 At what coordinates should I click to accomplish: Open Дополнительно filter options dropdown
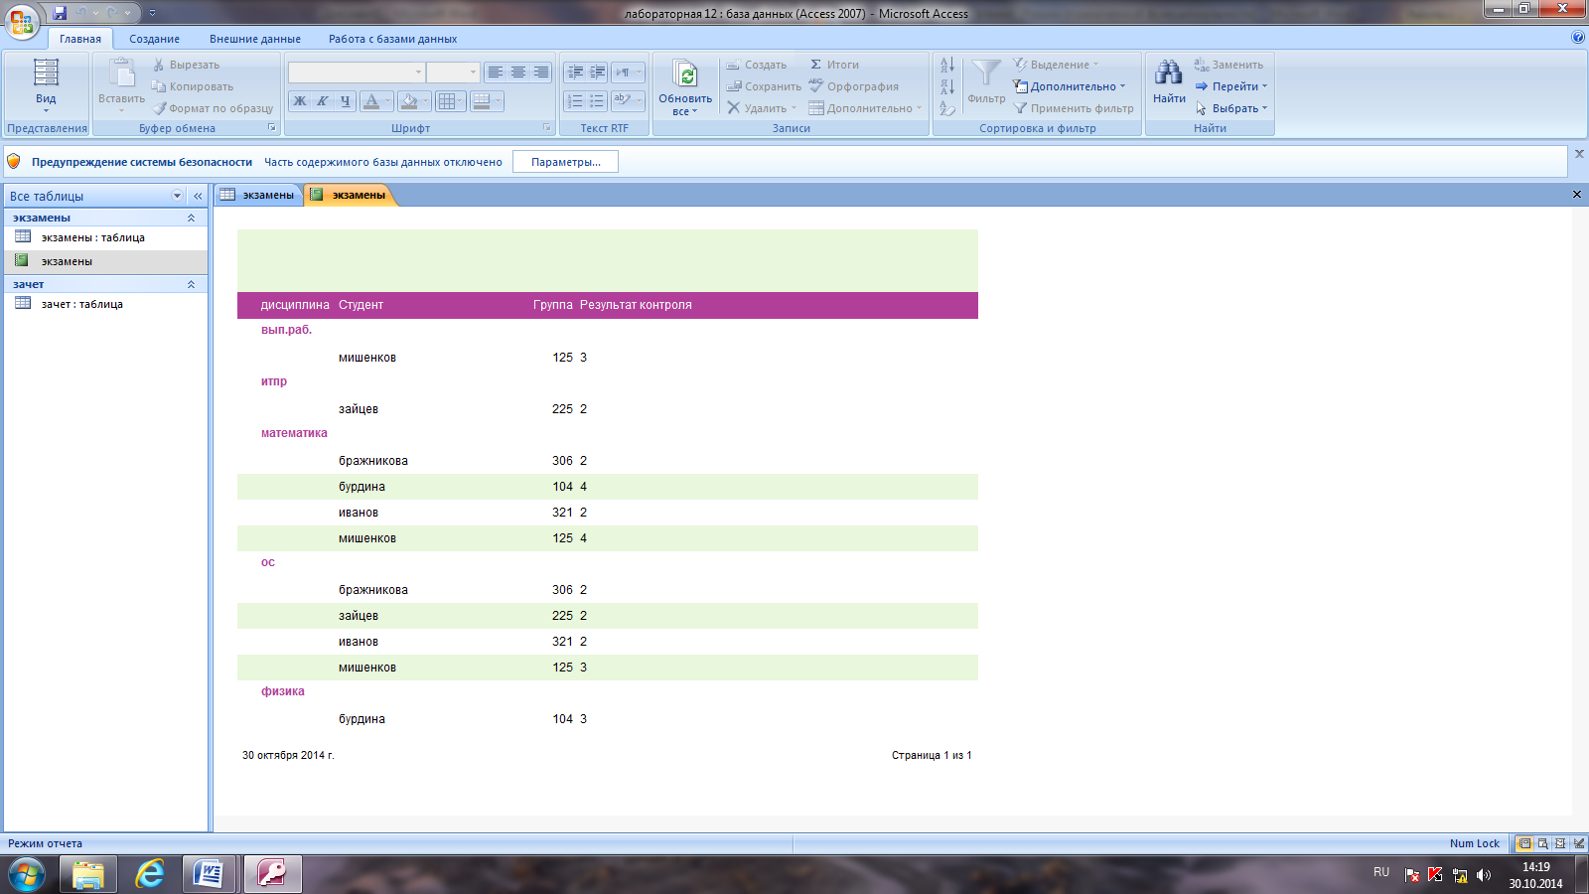(1070, 86)
